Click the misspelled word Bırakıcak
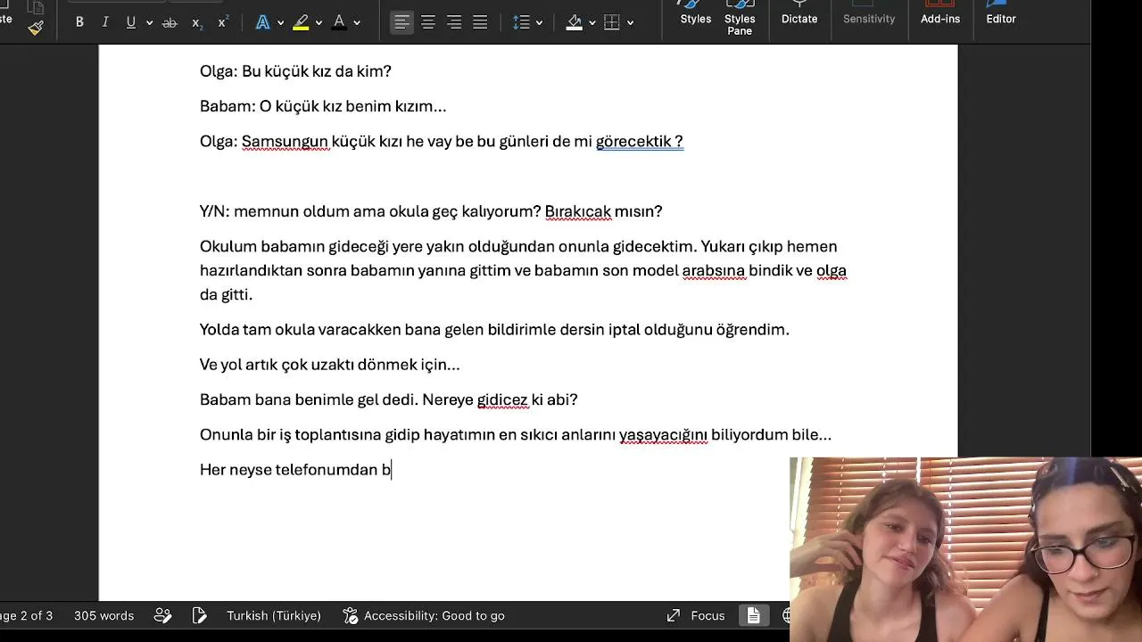1142x642 pixels. tap(577, 211)
